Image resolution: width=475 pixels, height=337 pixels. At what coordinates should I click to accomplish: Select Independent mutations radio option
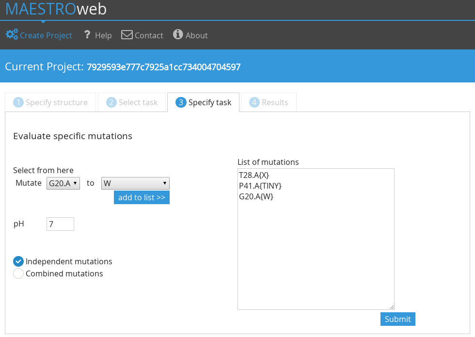tap(18, 261)
